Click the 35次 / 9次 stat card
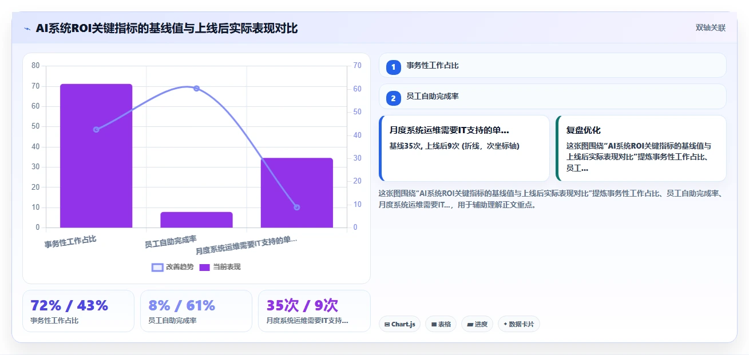Screen dimensions: 749x355 314,311
